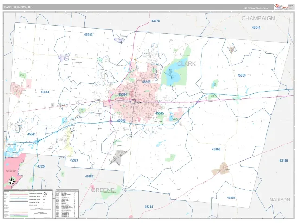This screenshot has width=297, height=223.
Task: Click the map legend panel header
Action: click(x=28, y=190)
